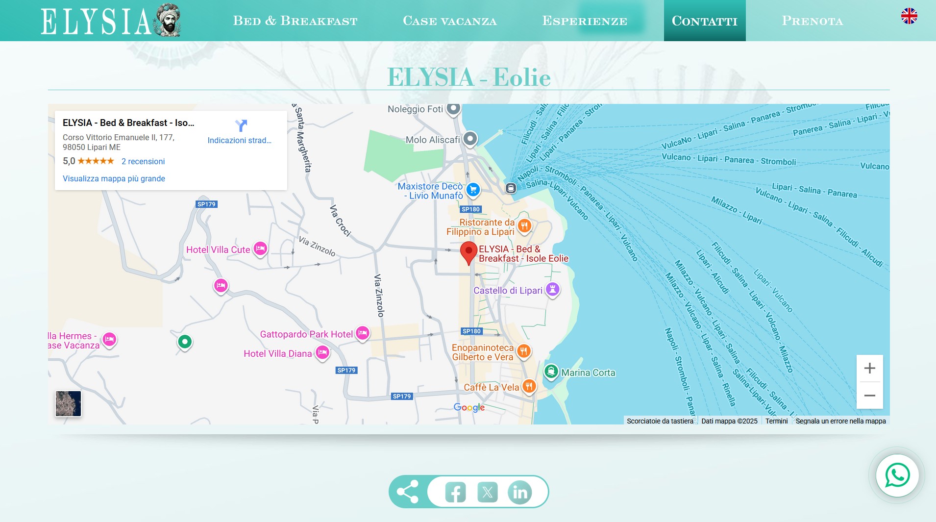Select the Hotel Villa Cute marker
936x522 pixels.
click(x=260, y=249)
